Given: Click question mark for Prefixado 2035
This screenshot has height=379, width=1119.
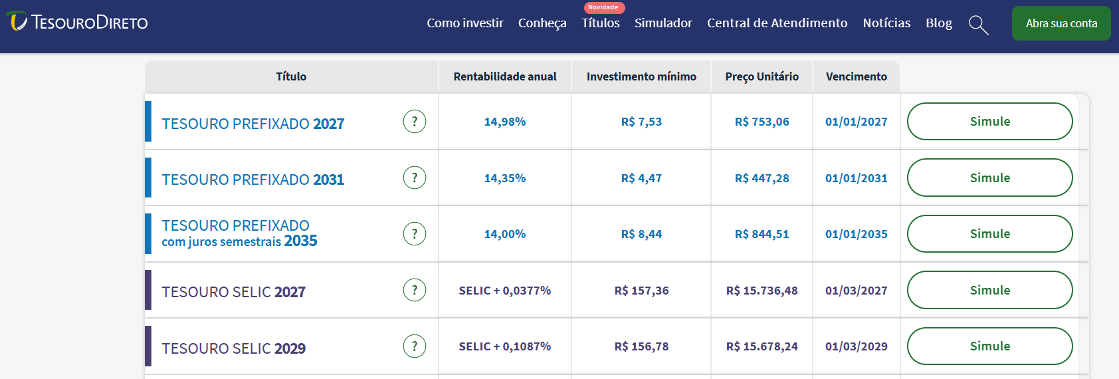Looking at the screenshot, I should [x=415, y=234].
